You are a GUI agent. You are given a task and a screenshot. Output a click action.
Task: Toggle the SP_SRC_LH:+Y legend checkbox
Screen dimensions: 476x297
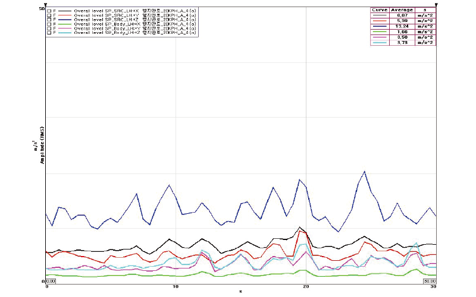click(49, 16)
